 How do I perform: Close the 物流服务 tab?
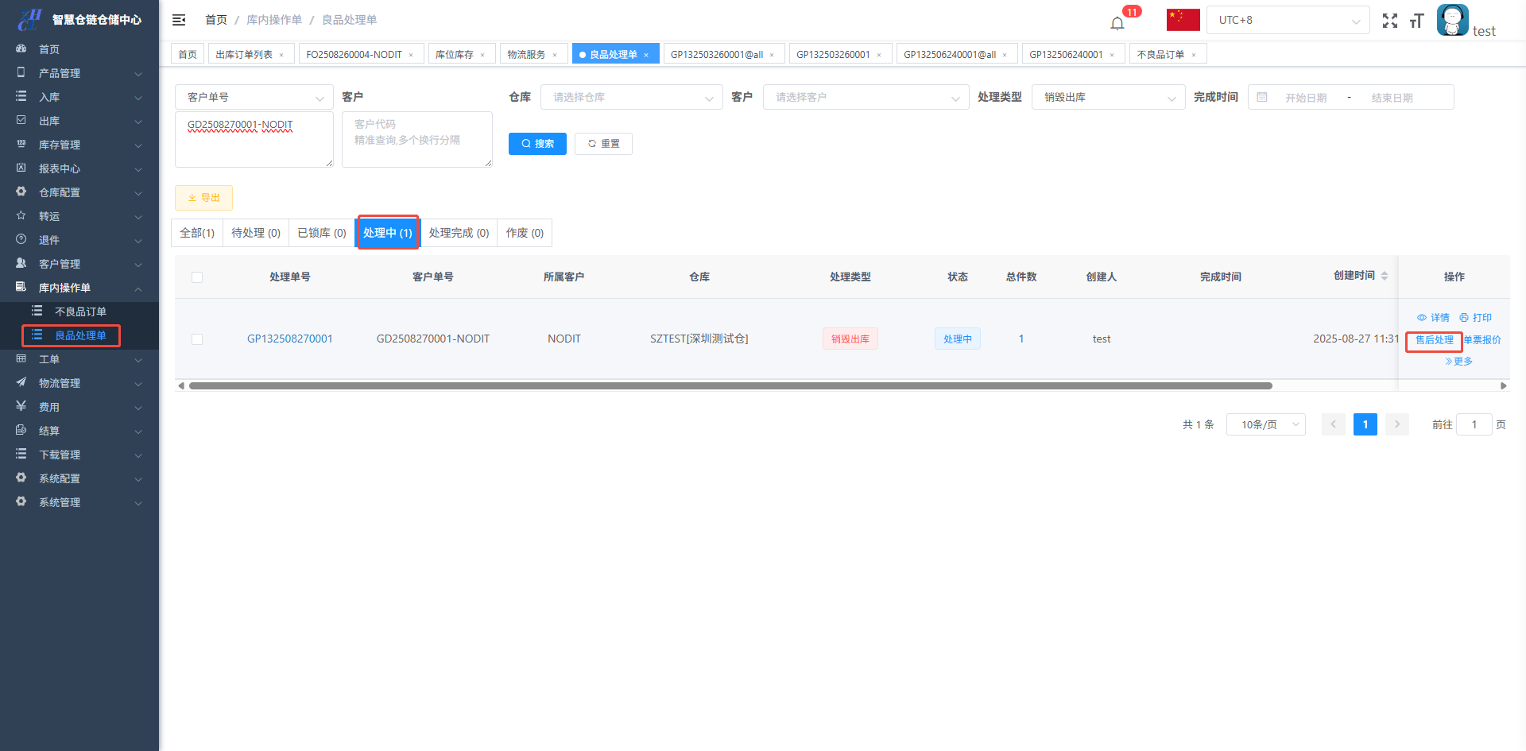point(555,55)
